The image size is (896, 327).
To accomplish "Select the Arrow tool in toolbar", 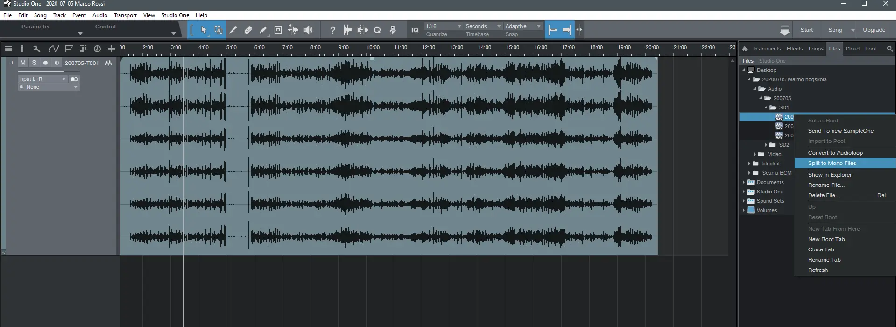I will [x=204, y=30].
